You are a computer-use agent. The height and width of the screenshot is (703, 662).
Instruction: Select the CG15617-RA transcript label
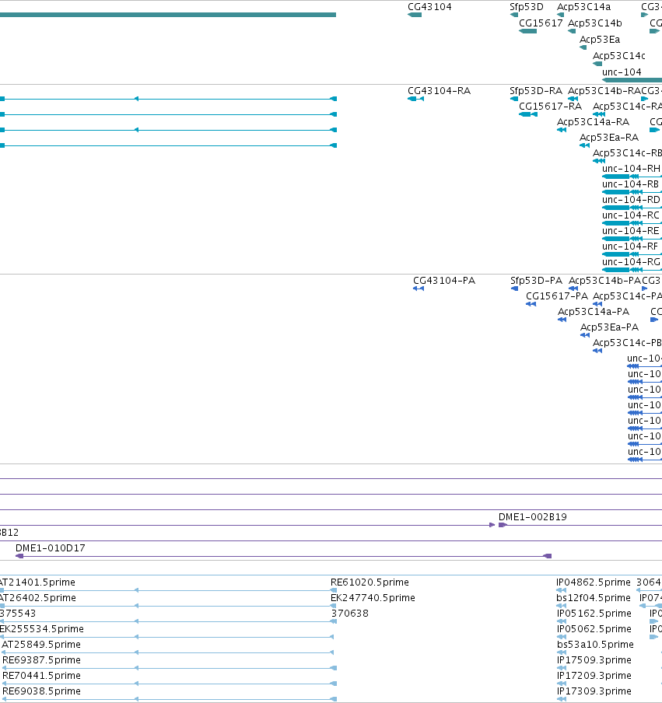(x=550, y=107)
